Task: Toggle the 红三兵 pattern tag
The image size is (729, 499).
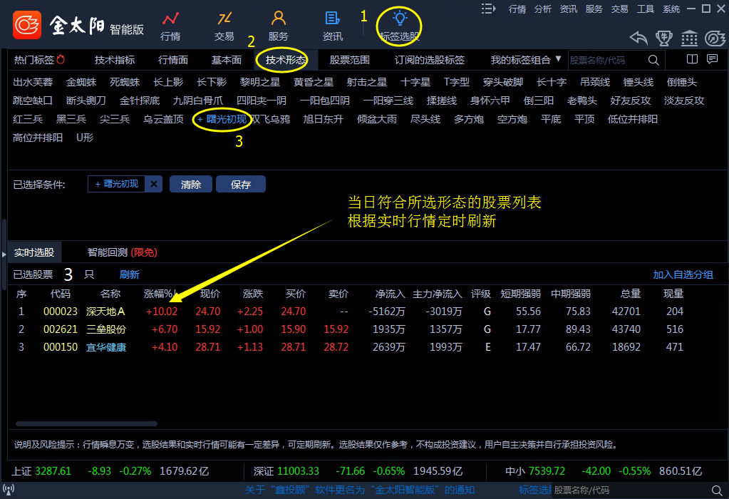Action: click(28, 119)
